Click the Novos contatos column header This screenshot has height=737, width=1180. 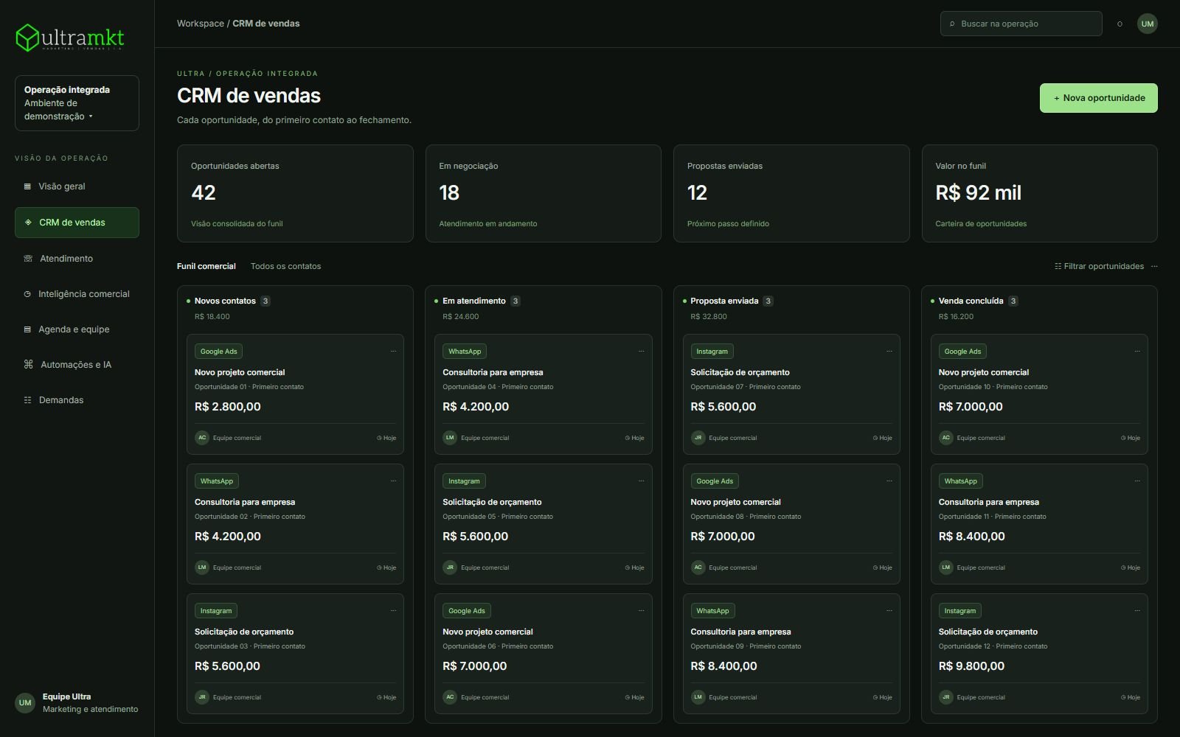(x=225, y=301)
